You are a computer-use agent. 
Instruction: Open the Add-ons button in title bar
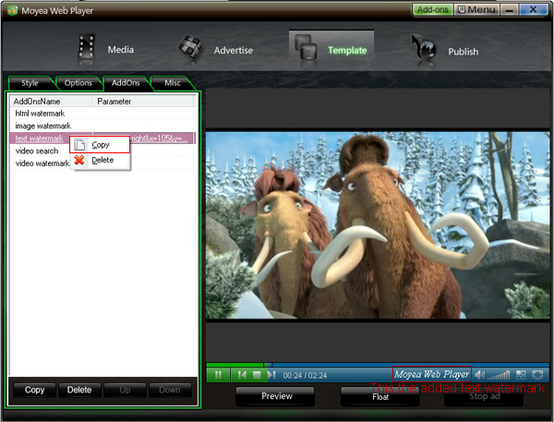coord(432,9)
